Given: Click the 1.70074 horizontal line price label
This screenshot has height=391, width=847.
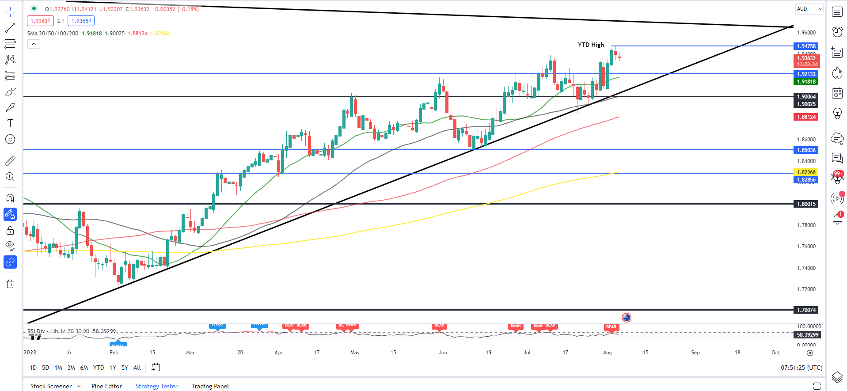Looking at the screenshot, I should click(x=806, y=310).
